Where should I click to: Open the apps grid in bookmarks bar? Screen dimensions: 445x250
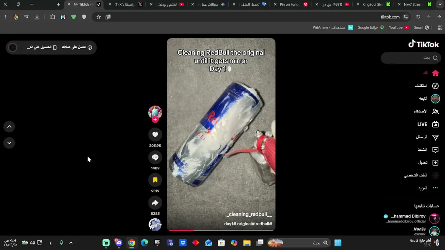pyautogui.click(x=440, y=27)
